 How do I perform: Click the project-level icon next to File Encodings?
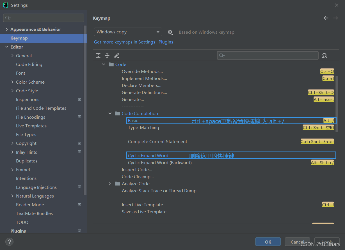tap(79, 117)
